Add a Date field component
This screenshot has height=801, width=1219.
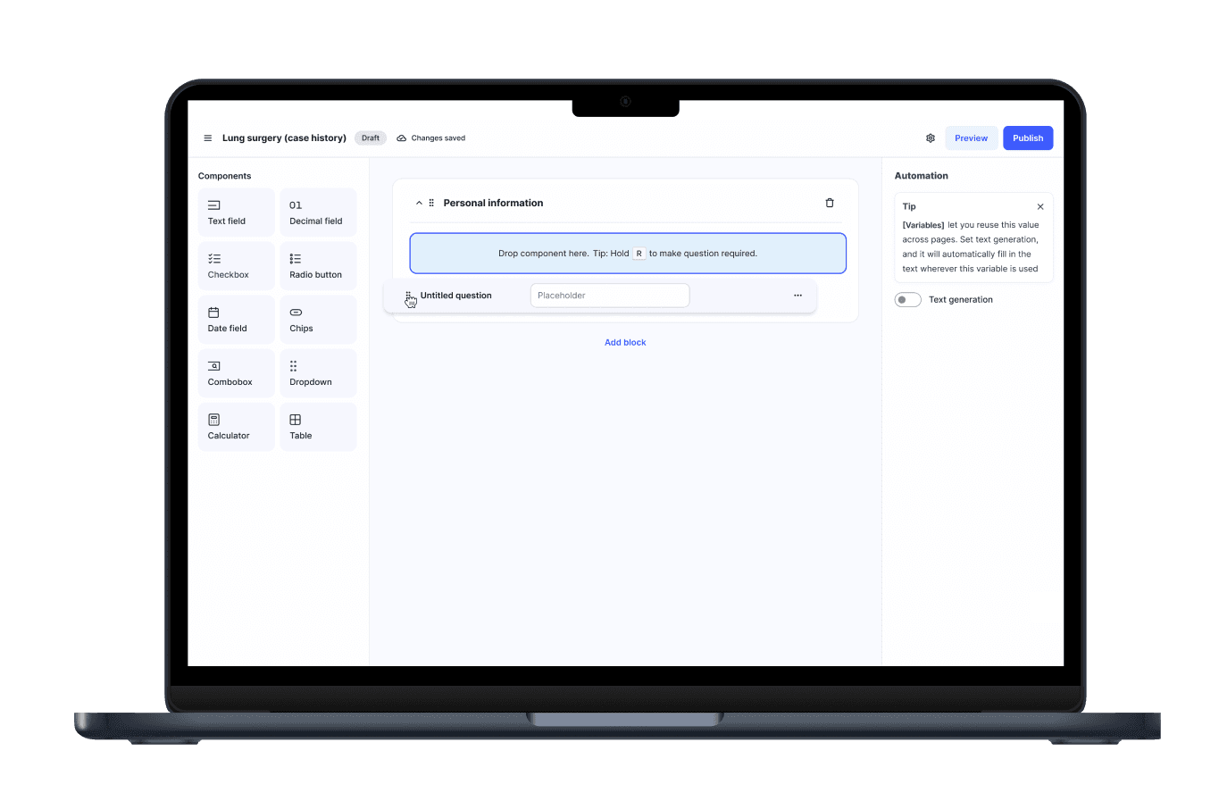(x=236, y=320)
